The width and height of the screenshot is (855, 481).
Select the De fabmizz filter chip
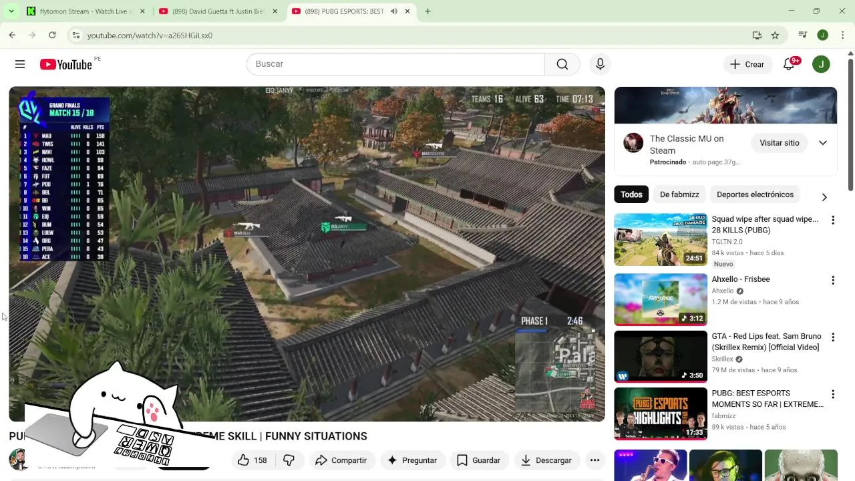[x=679, y=194]
